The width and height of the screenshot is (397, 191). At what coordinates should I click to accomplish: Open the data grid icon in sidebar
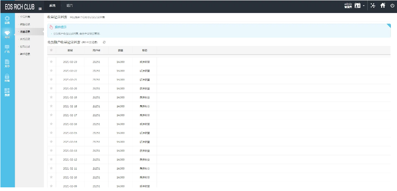pos(7,92)
